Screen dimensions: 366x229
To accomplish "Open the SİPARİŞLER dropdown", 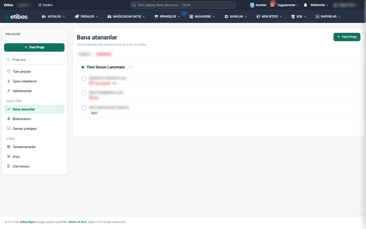I will coord(167,17).
